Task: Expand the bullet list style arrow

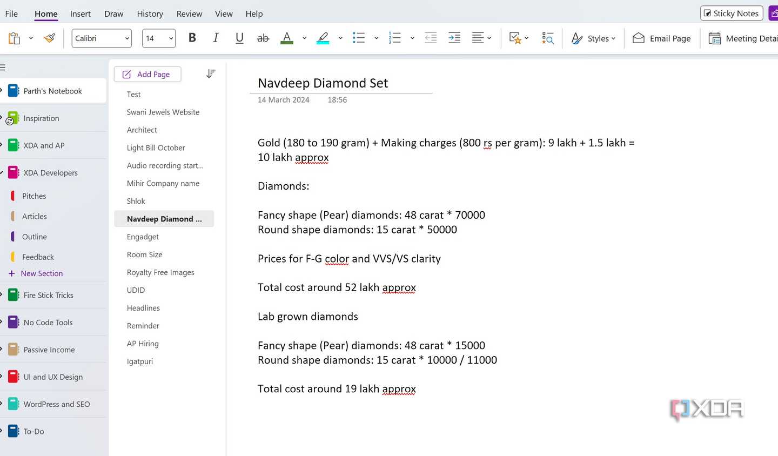Action: [x=376, y=38]
